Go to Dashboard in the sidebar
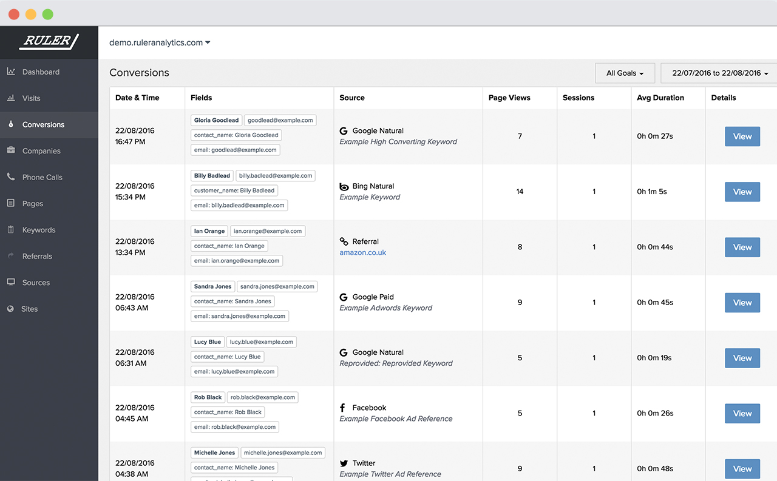The width and height of the screenshot is (777, 481). click(49, 72)
